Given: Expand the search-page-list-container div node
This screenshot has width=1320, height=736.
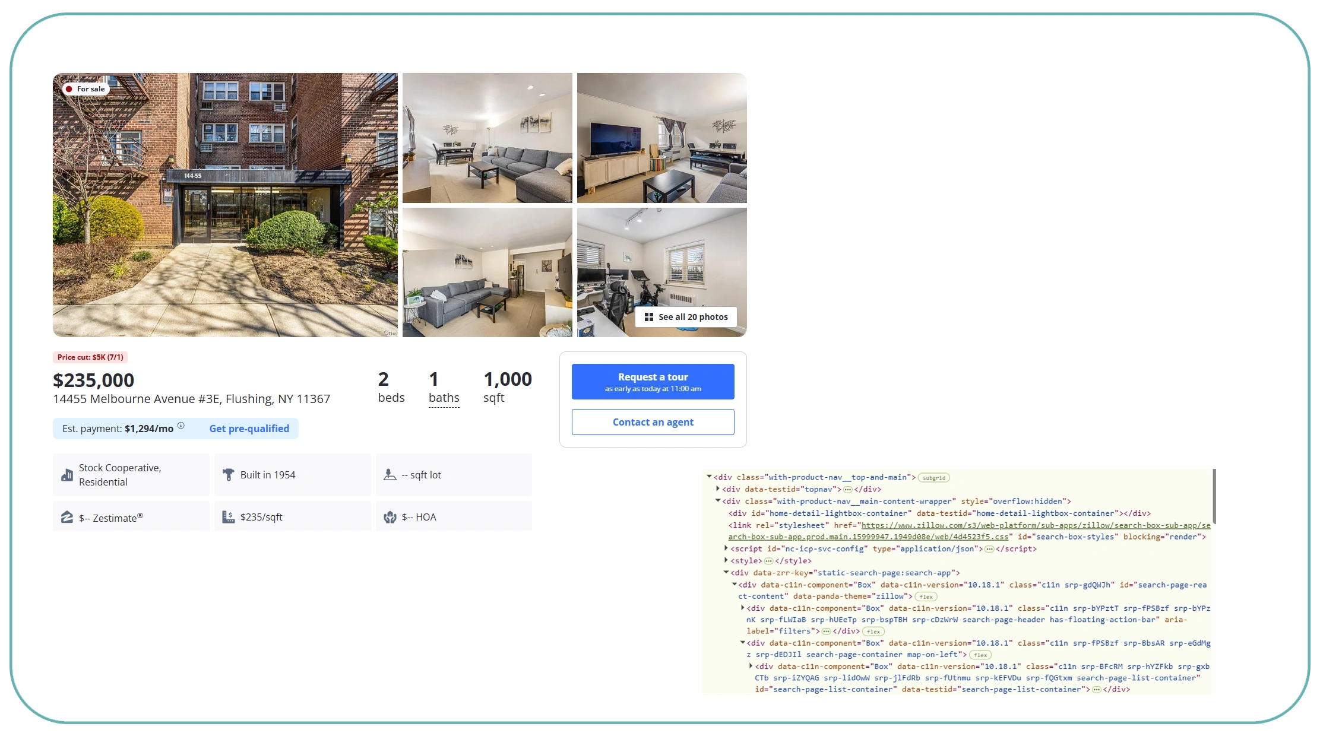Looking at the screenshot, I should [x=751, y=666].
